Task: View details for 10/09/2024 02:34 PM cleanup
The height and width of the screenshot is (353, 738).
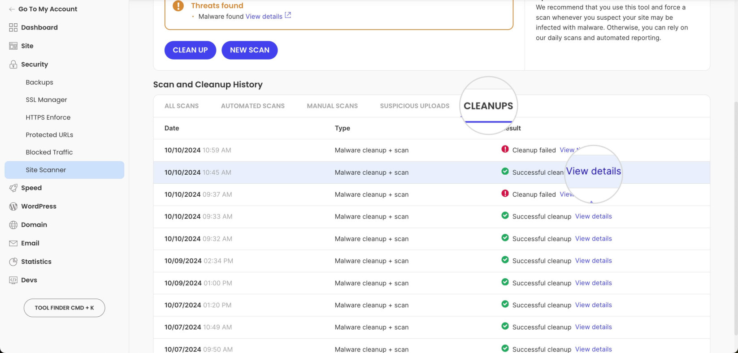Action: 594,261
